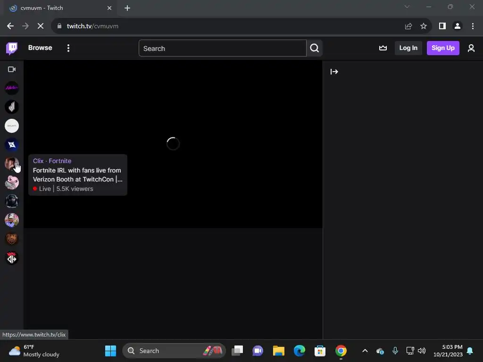
Task: Share this page from address bar
Action: point(408,26)
